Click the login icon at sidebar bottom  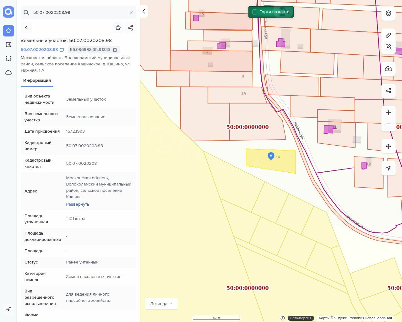click(x=8, y=310)
